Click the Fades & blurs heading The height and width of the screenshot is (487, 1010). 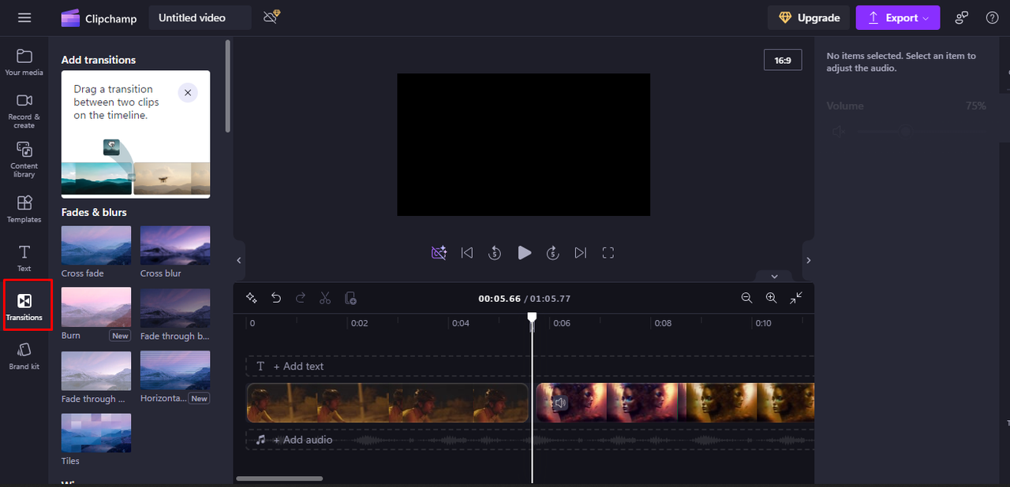[x=94, y=212]
